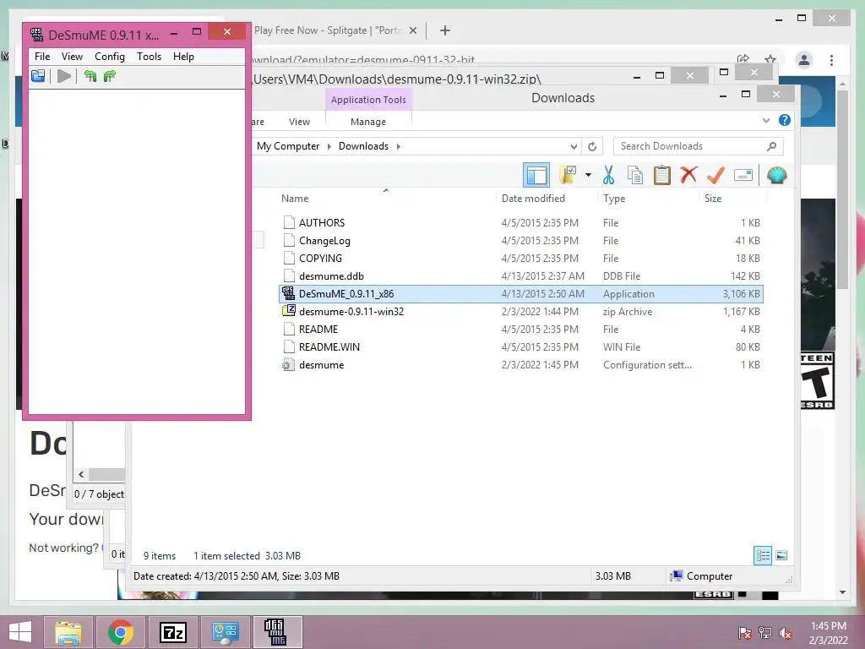
Task: Click the Cut scissors icon
Action: (608, 175)
